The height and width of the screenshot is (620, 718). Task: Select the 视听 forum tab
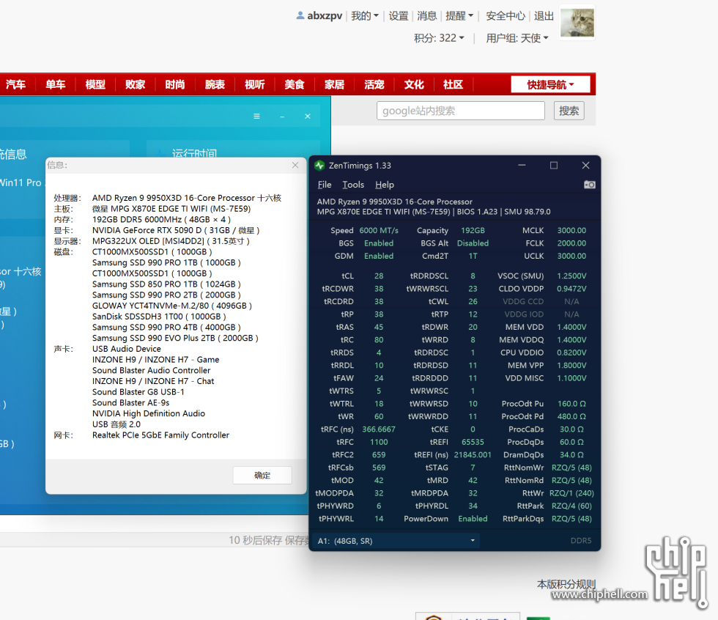pyautogui.click(x=255, y=84)
